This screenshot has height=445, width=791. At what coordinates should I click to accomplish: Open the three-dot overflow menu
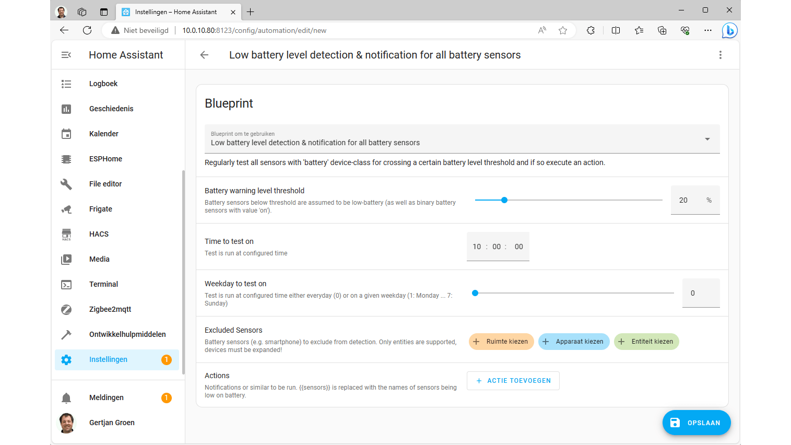720,55
